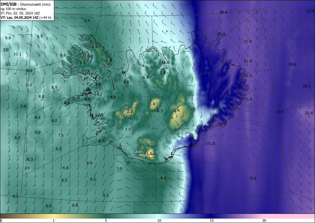Viewport: 315px width, 223px height.
Task: Click the map value 13.4
Action: pyautogui.click(x=226, y=69)
